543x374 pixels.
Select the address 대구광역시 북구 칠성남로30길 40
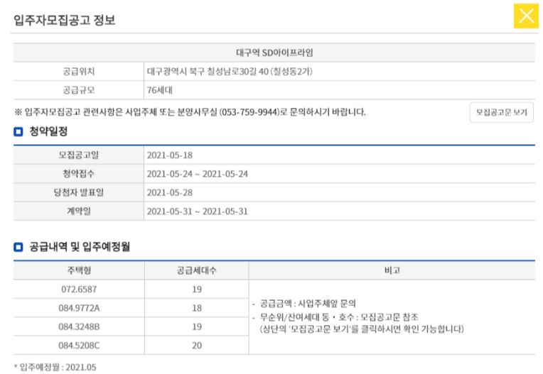click(x=208, y=72)
